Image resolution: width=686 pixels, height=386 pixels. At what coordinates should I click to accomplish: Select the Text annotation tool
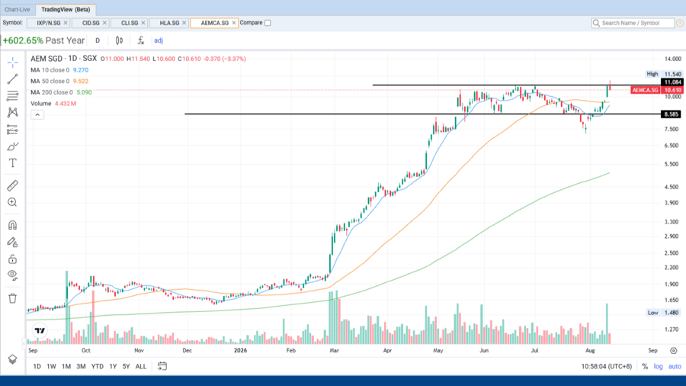pyautogui.click(x=13, y=163)
